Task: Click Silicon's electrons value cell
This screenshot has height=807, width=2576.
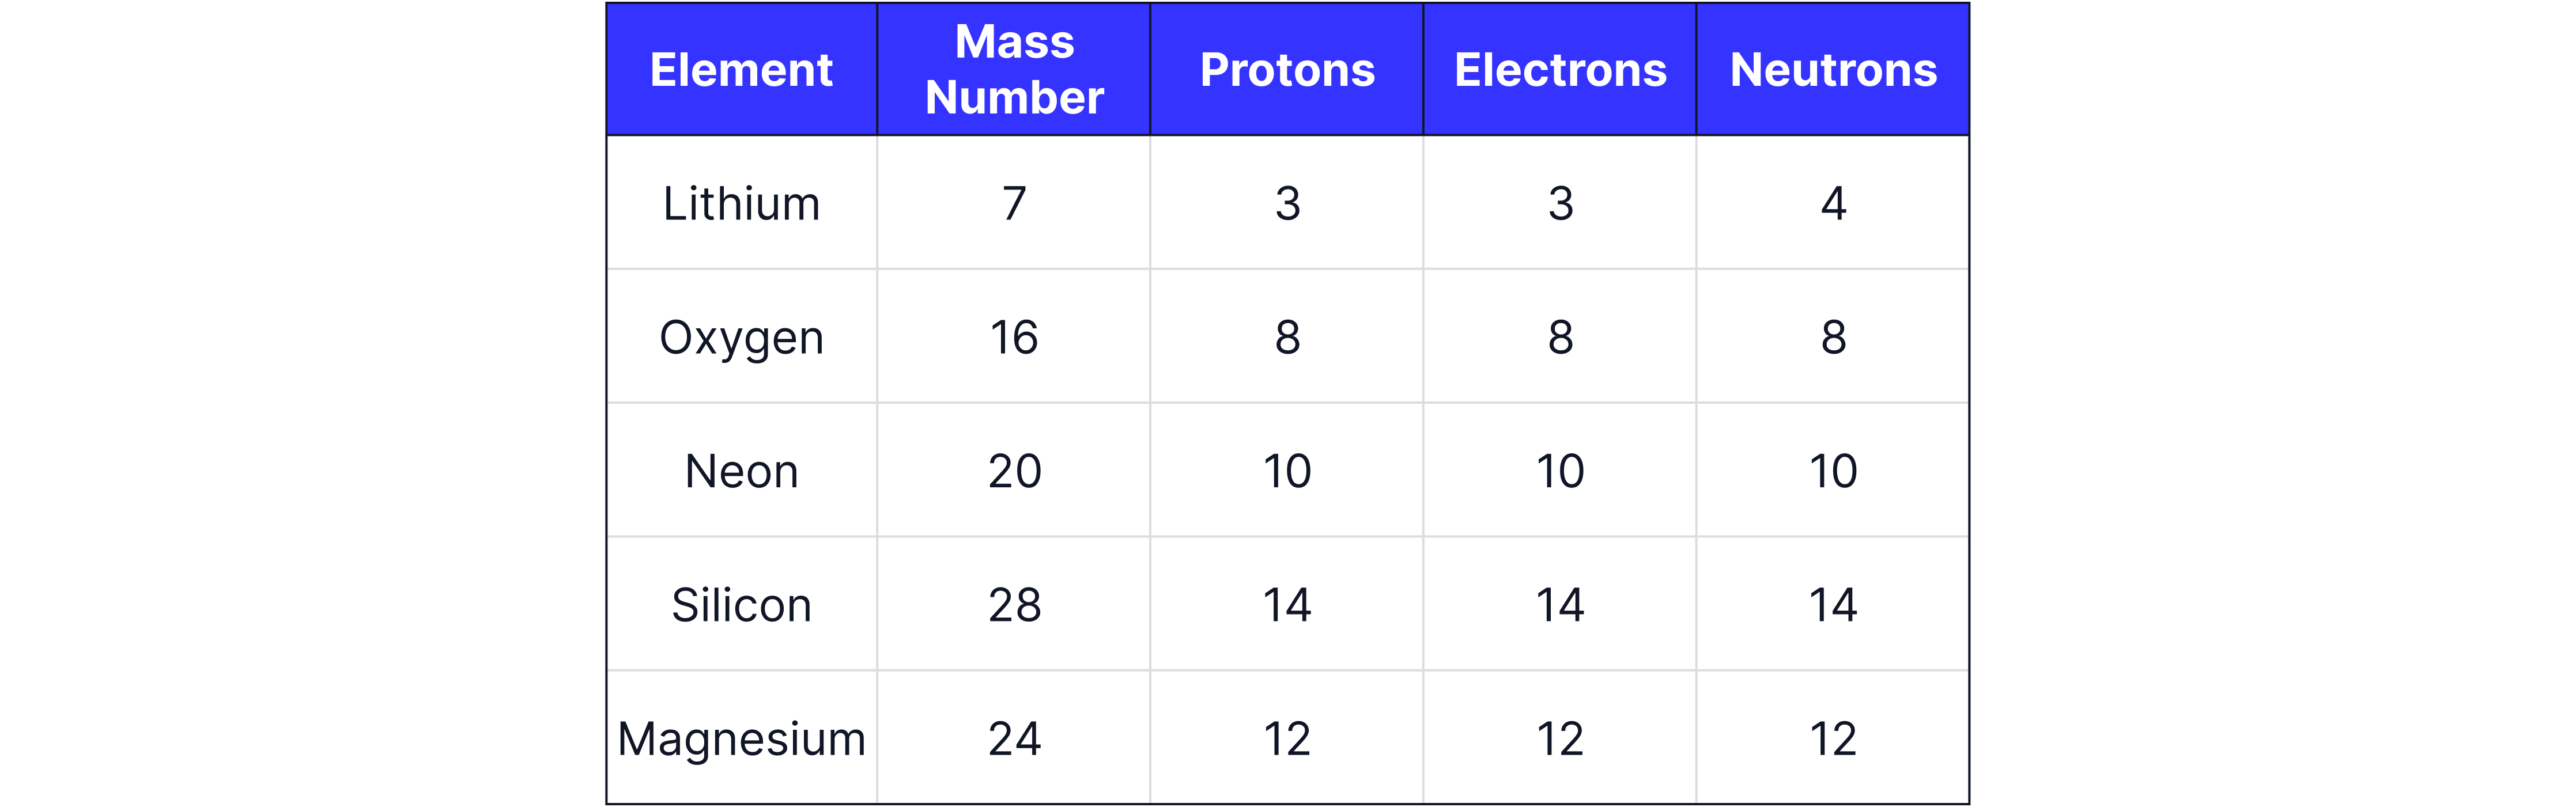Action: tap(1560, 605)
